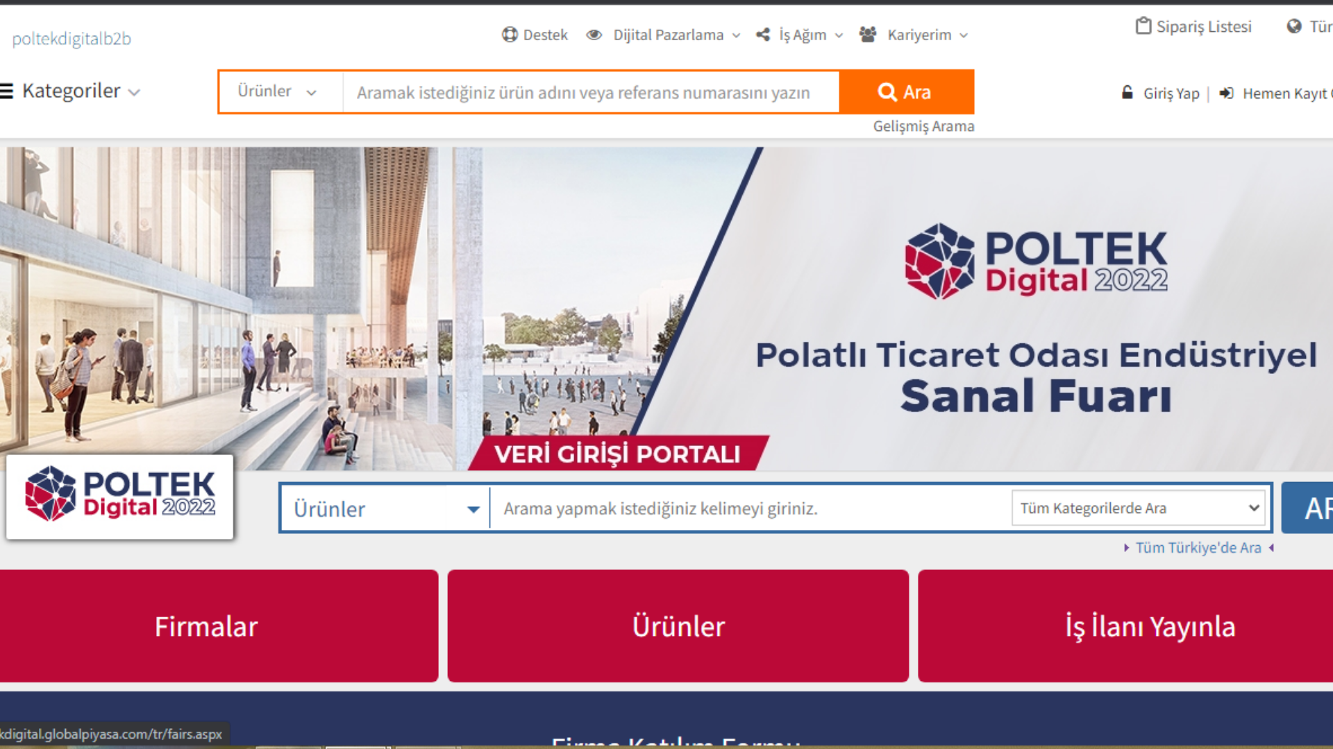Click the Sipariş Listesi clipboard icon
The width and height of the screenshot is (1333, 749).
(x=1143, y=26)
